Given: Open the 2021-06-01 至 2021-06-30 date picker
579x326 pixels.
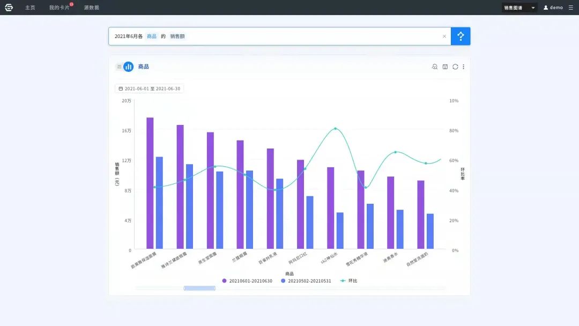Looking at the screenshot, I should click(x=150, y=88).
